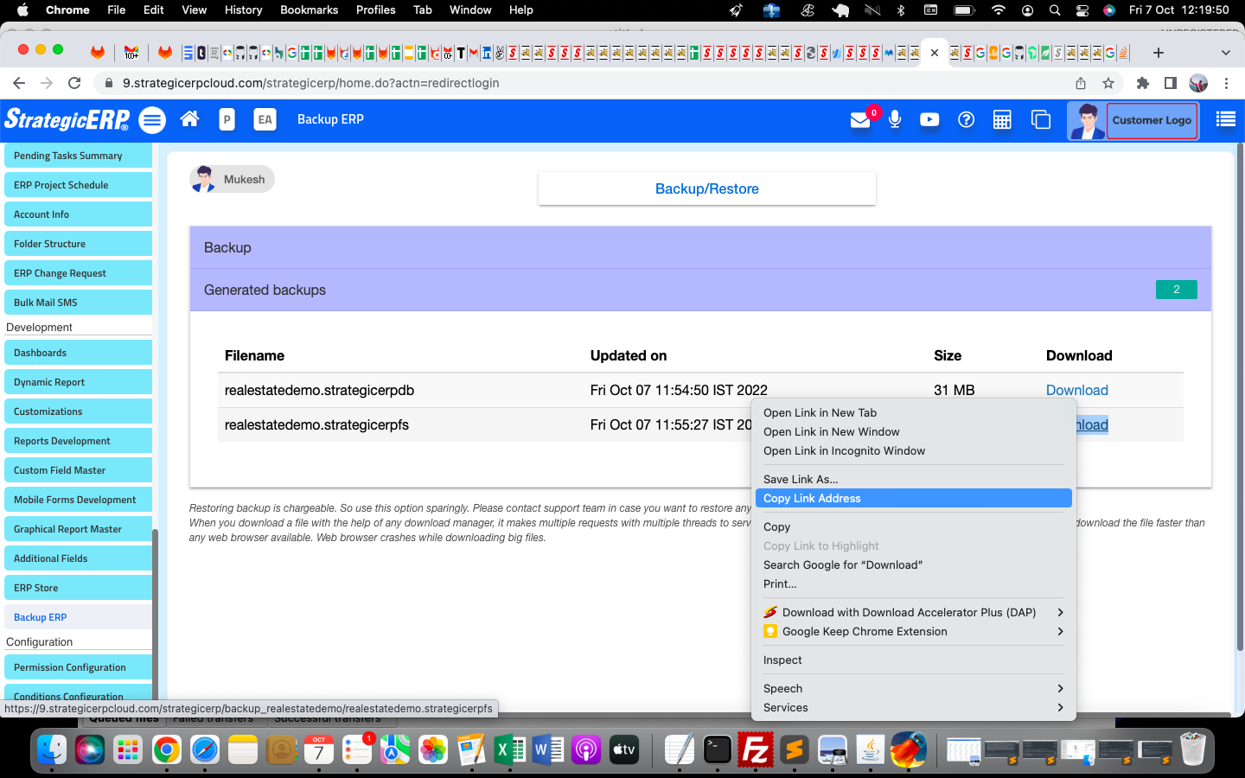Viewport: 1245px width, 778px height.
Task: Toggle the StrategicERP hamburger menu
Action: tap(152, 120)
